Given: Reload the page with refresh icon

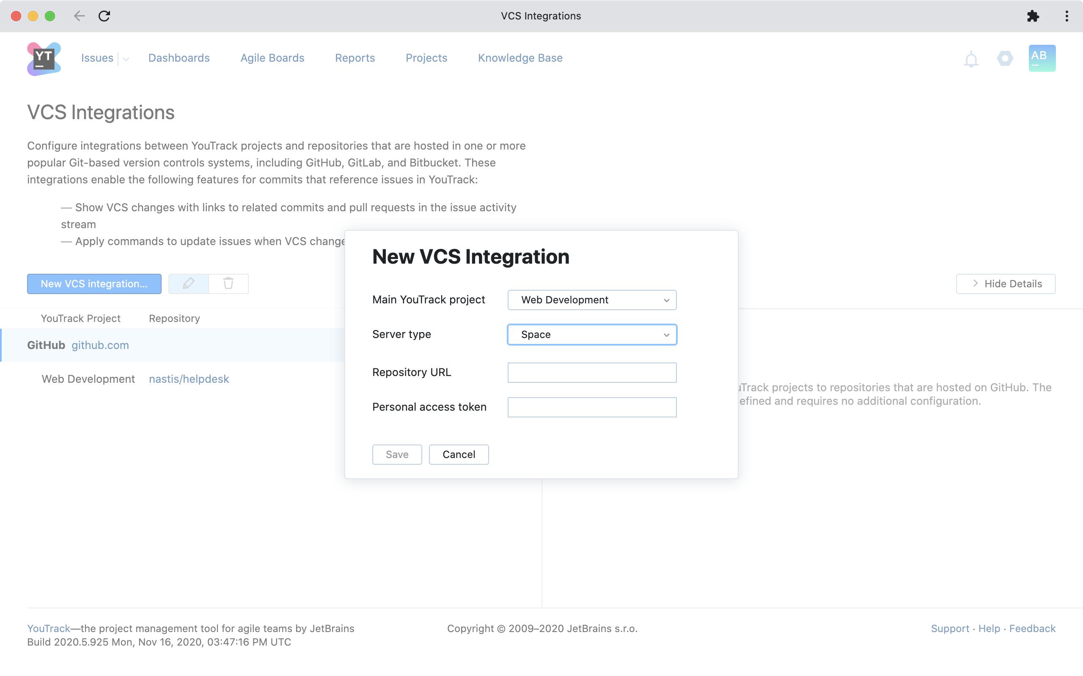Looking at the screenshot, I should pos(104,16).
